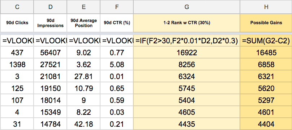Select column G header
292x130 pixels.
pos(186,7)
